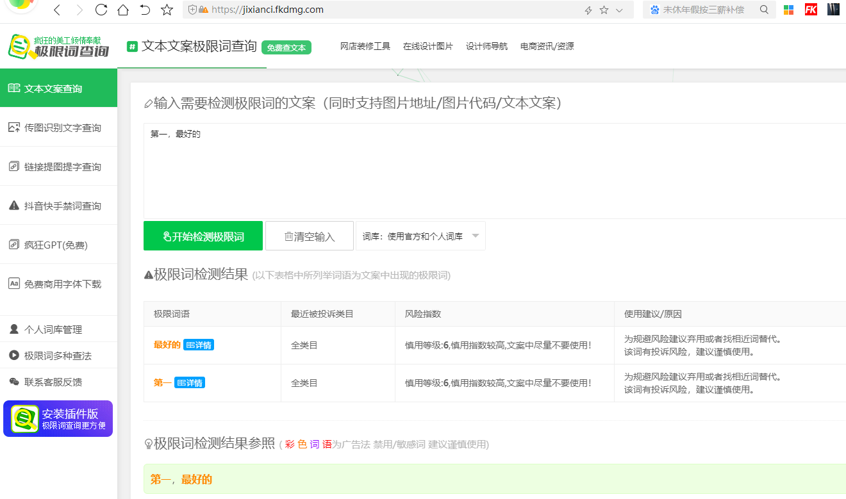Image resolution: width=846 pixels, height=499 pixels.
Task: Open browser home page icon
Action: 123,10
